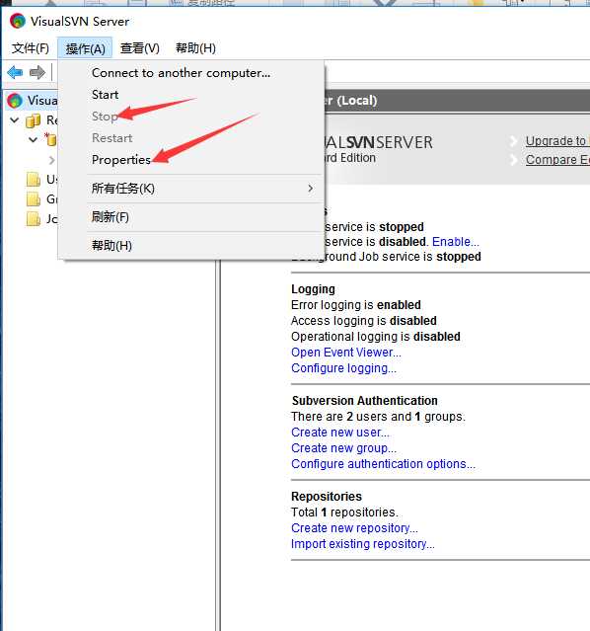Click 'There are 2 users and 1 groups.' text
590x631 pixels.
coord(378,417)
